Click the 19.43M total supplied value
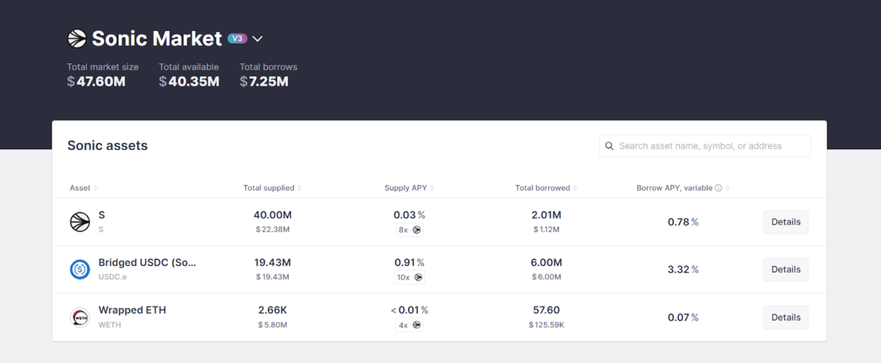This screenshot has width=881, height=363. (x=272, y=263)
